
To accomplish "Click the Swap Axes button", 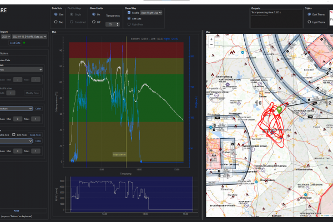I will coord(35,135).
